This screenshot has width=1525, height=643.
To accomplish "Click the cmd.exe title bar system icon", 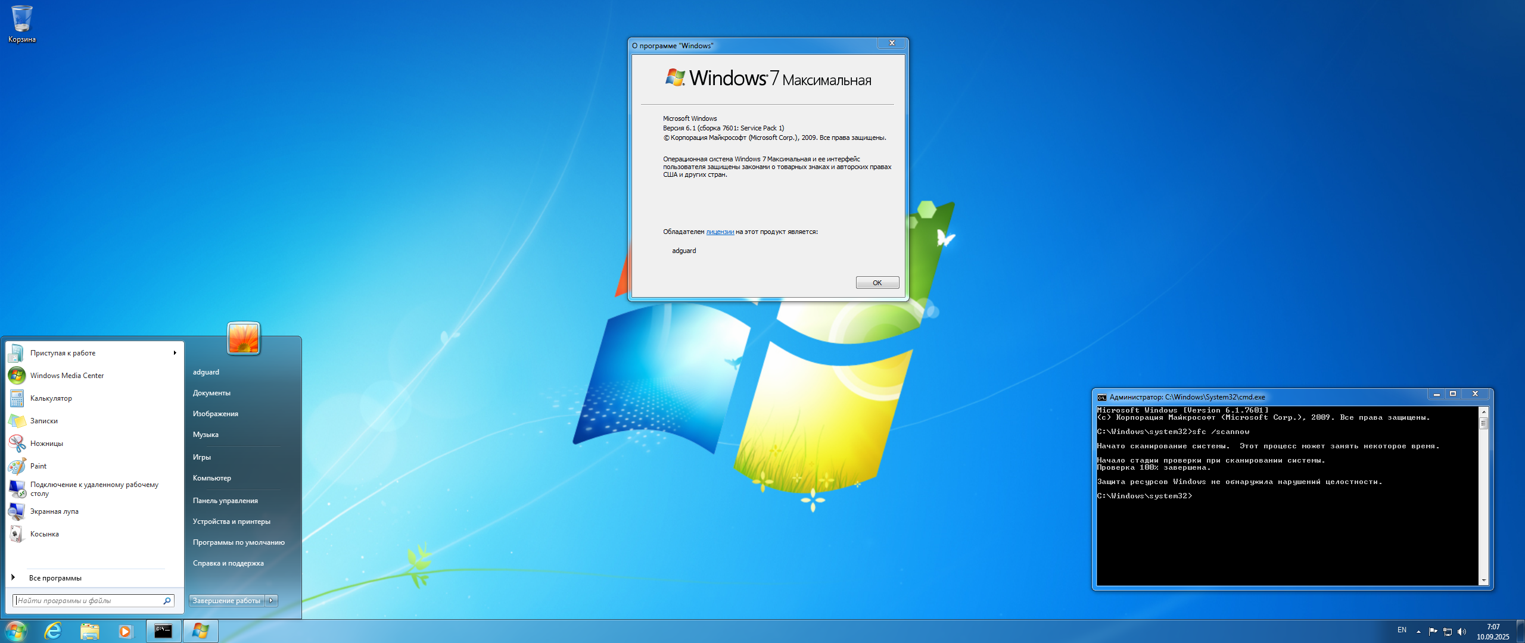I will pyautogui.click(x=1101, y=397).
